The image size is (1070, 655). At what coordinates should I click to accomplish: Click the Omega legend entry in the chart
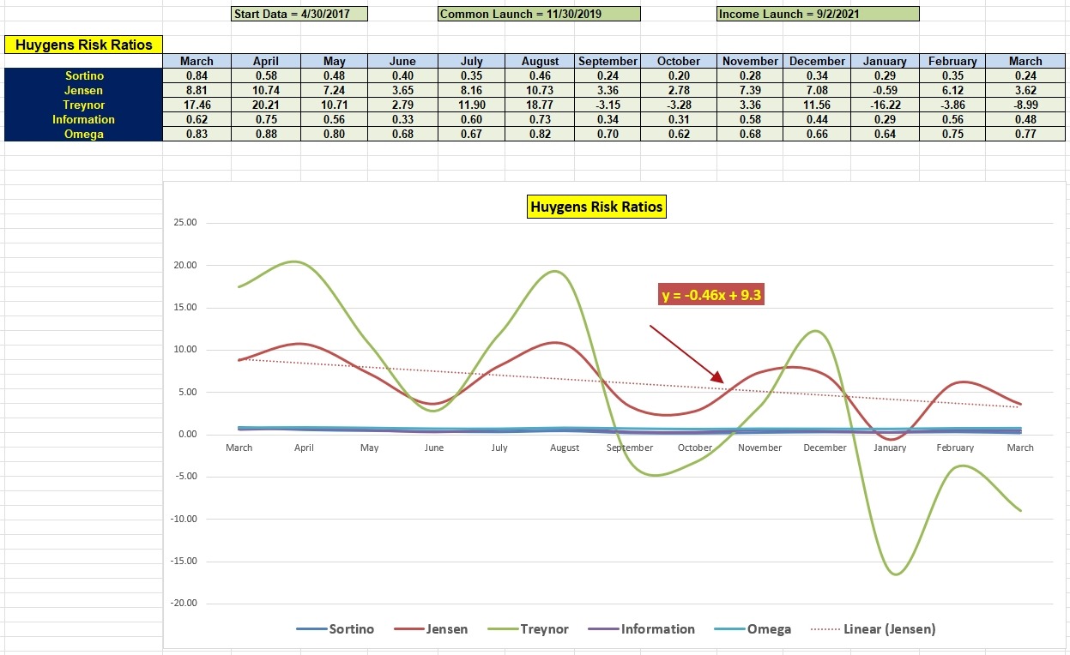point(753,629)
